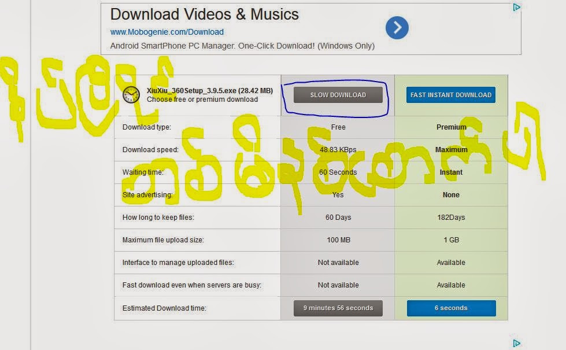This screenshot has width=566, height=350.
Task: Click the 1 GB upload size value
Action: tap(451, 240)
